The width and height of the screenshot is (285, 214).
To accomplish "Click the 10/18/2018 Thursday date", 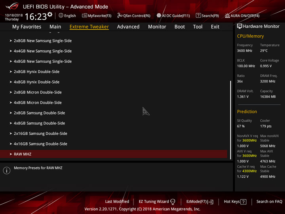I will pyautogui.click(x=14, y=17).
